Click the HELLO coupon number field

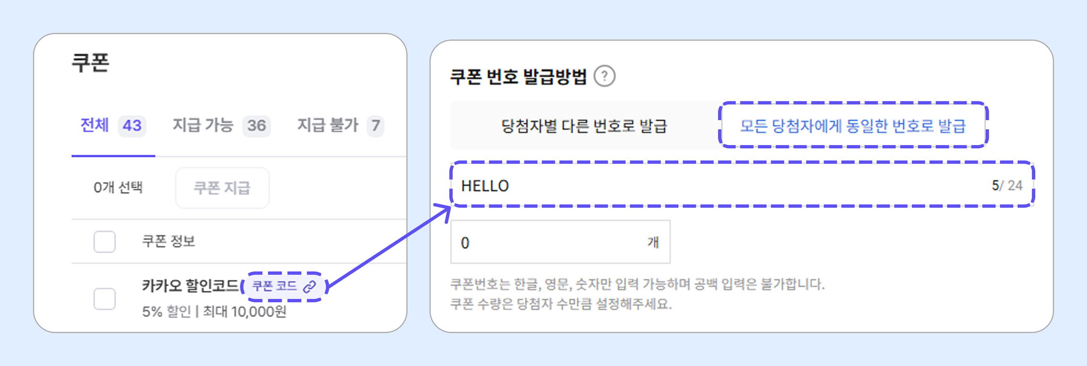click(742, 185)
